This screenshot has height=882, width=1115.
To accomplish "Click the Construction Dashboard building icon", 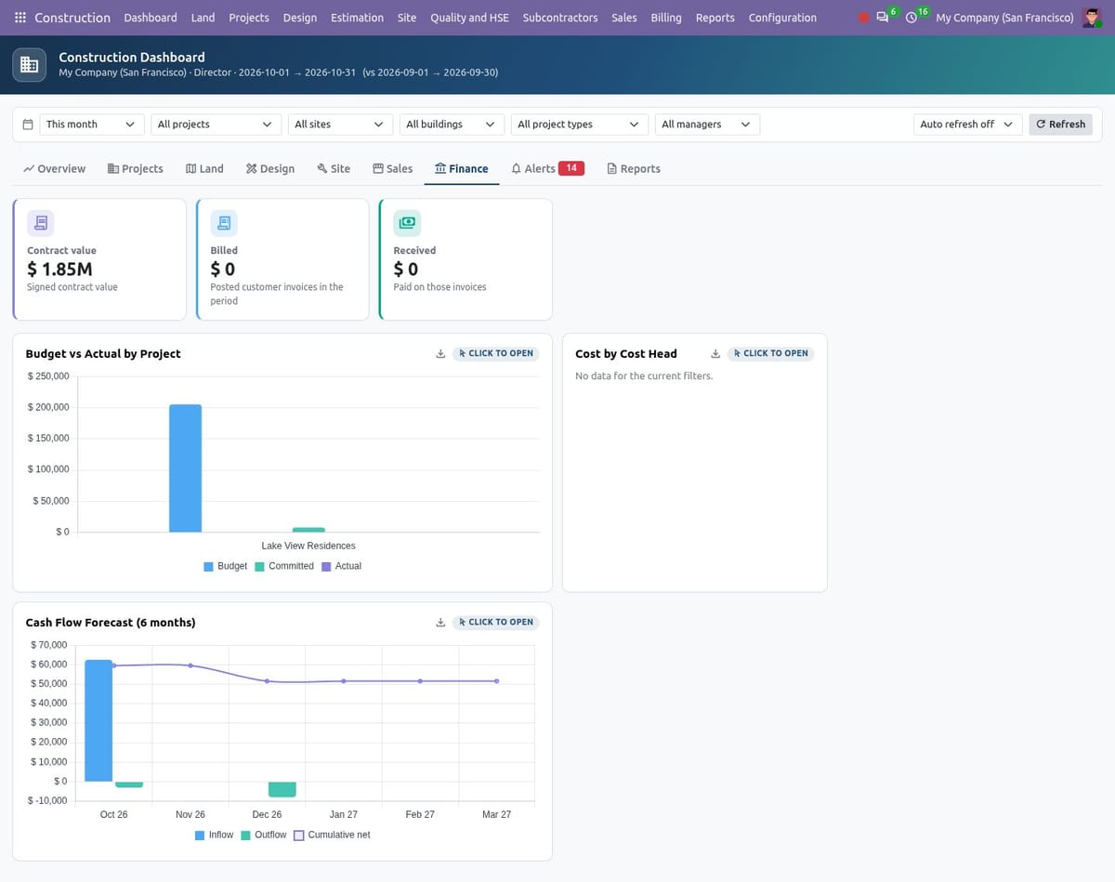I will [x=30, y=64].
